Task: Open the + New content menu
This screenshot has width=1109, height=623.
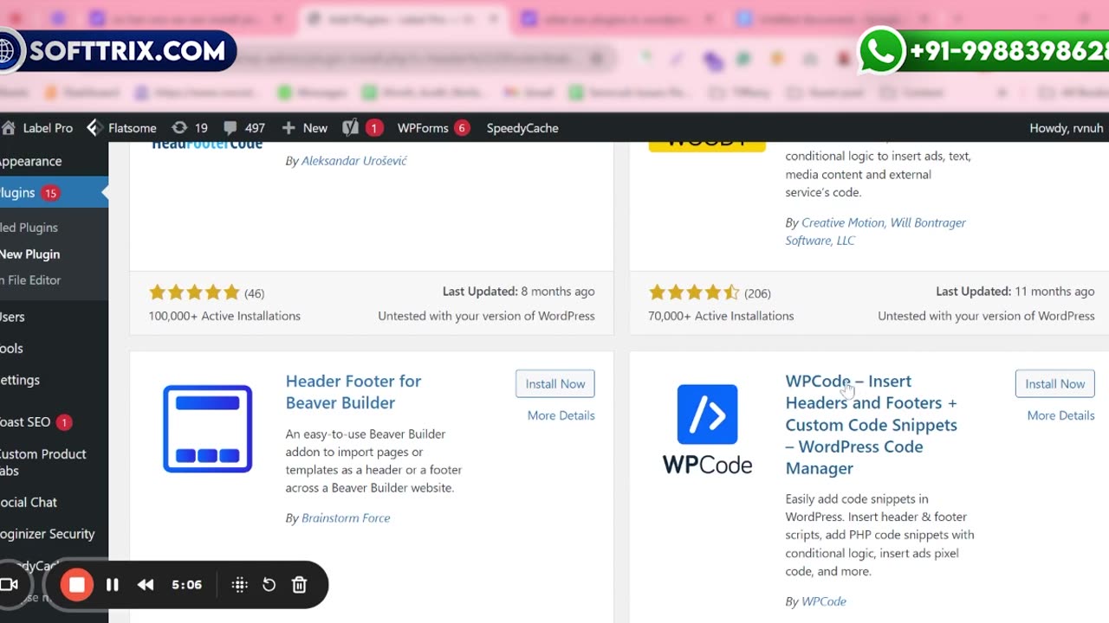Action: coord(304,128)
